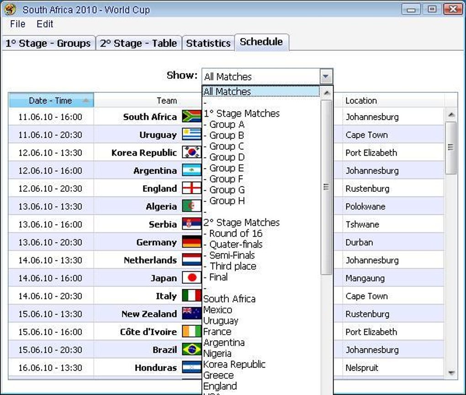This screenshot has width=466, height=395.
Task: Switch to the 1° Stage - Groups tab
Action: click(x=48, y=43)
